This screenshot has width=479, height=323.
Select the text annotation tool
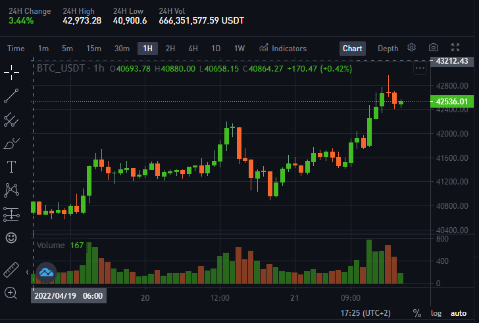click(x=11, y=167)
